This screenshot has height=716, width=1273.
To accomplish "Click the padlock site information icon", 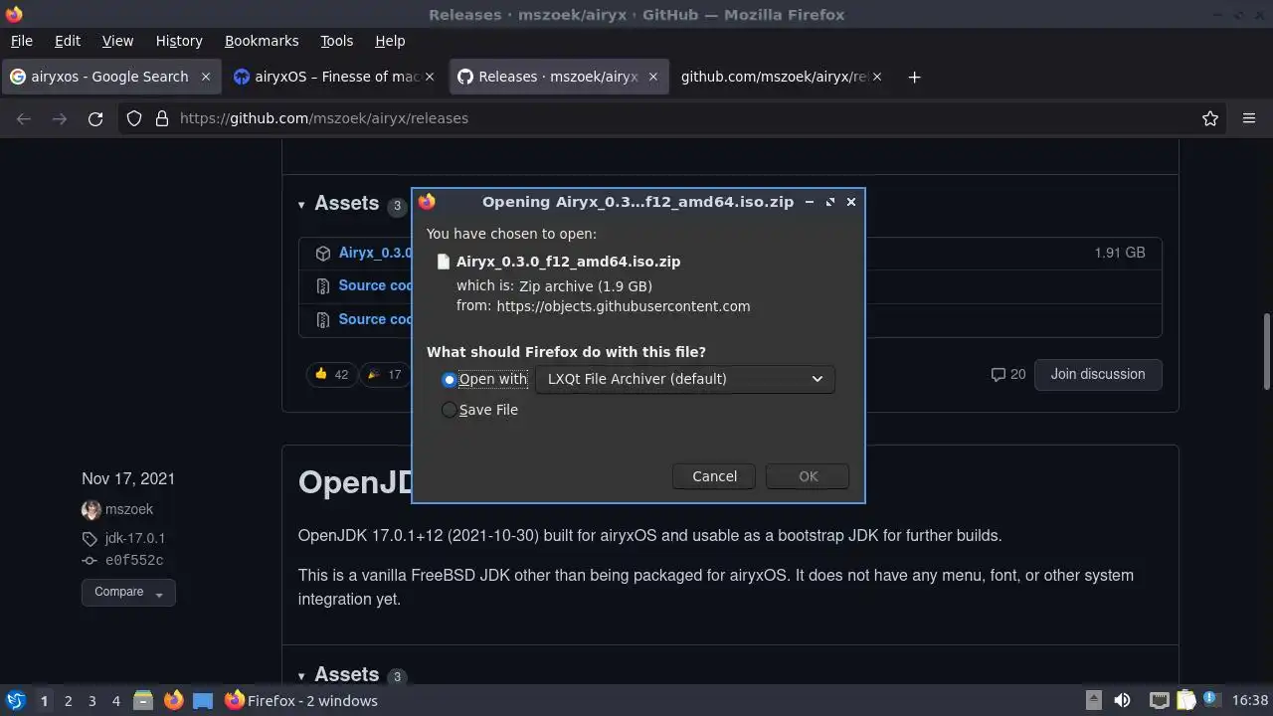I will [x=162, y=118].
